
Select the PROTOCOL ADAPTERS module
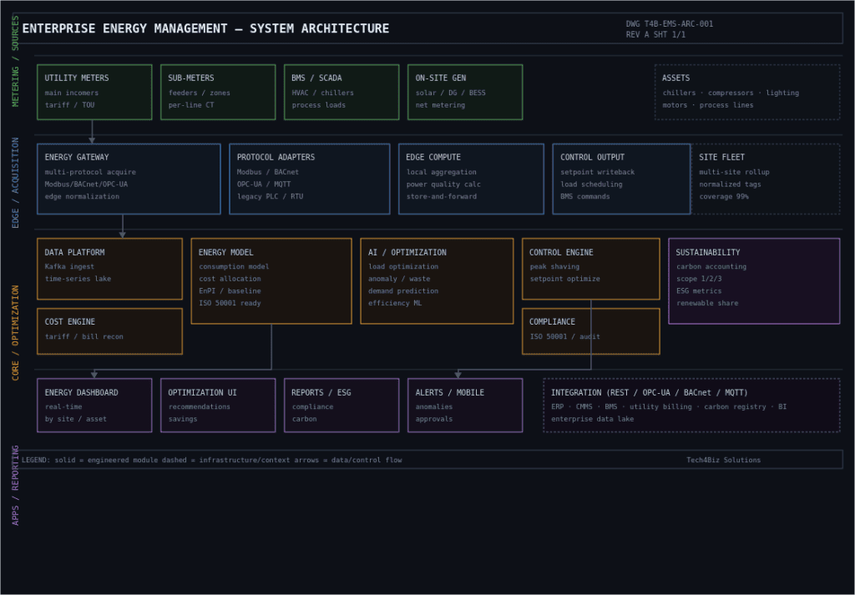pyautogui.click(x=310, y=179)
